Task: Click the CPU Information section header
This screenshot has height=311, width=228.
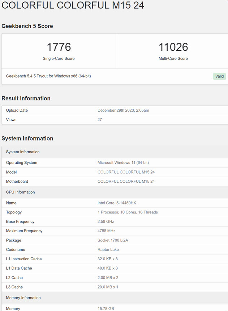Action: pyautogui.click(x=20, y=192)
